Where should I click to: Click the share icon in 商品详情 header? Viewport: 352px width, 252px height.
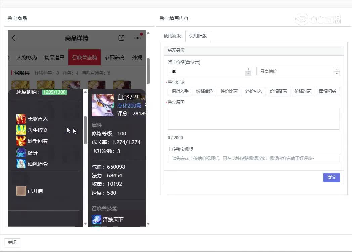(121, 38)
